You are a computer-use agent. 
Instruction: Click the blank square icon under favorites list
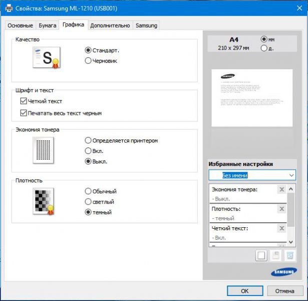point(261,256)
